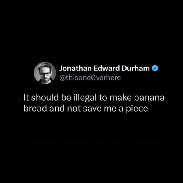Click the surname "Durham" beside the badge
The height and width of the screenshot is (183, 183).
click(x=136, y=68)
